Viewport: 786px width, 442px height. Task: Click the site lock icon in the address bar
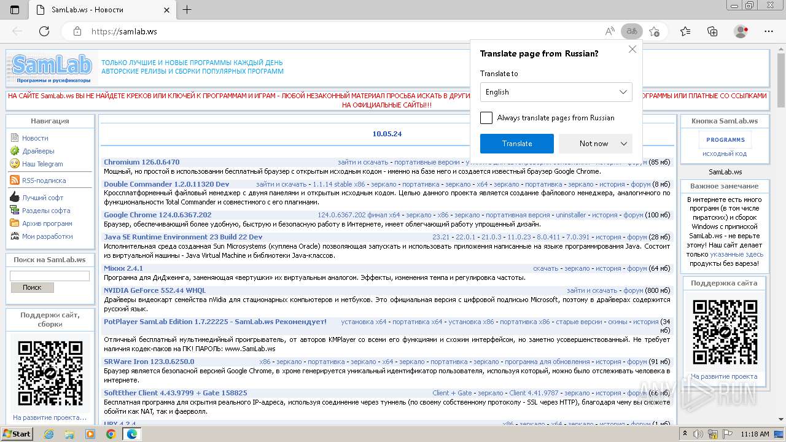tap(77, 31)
